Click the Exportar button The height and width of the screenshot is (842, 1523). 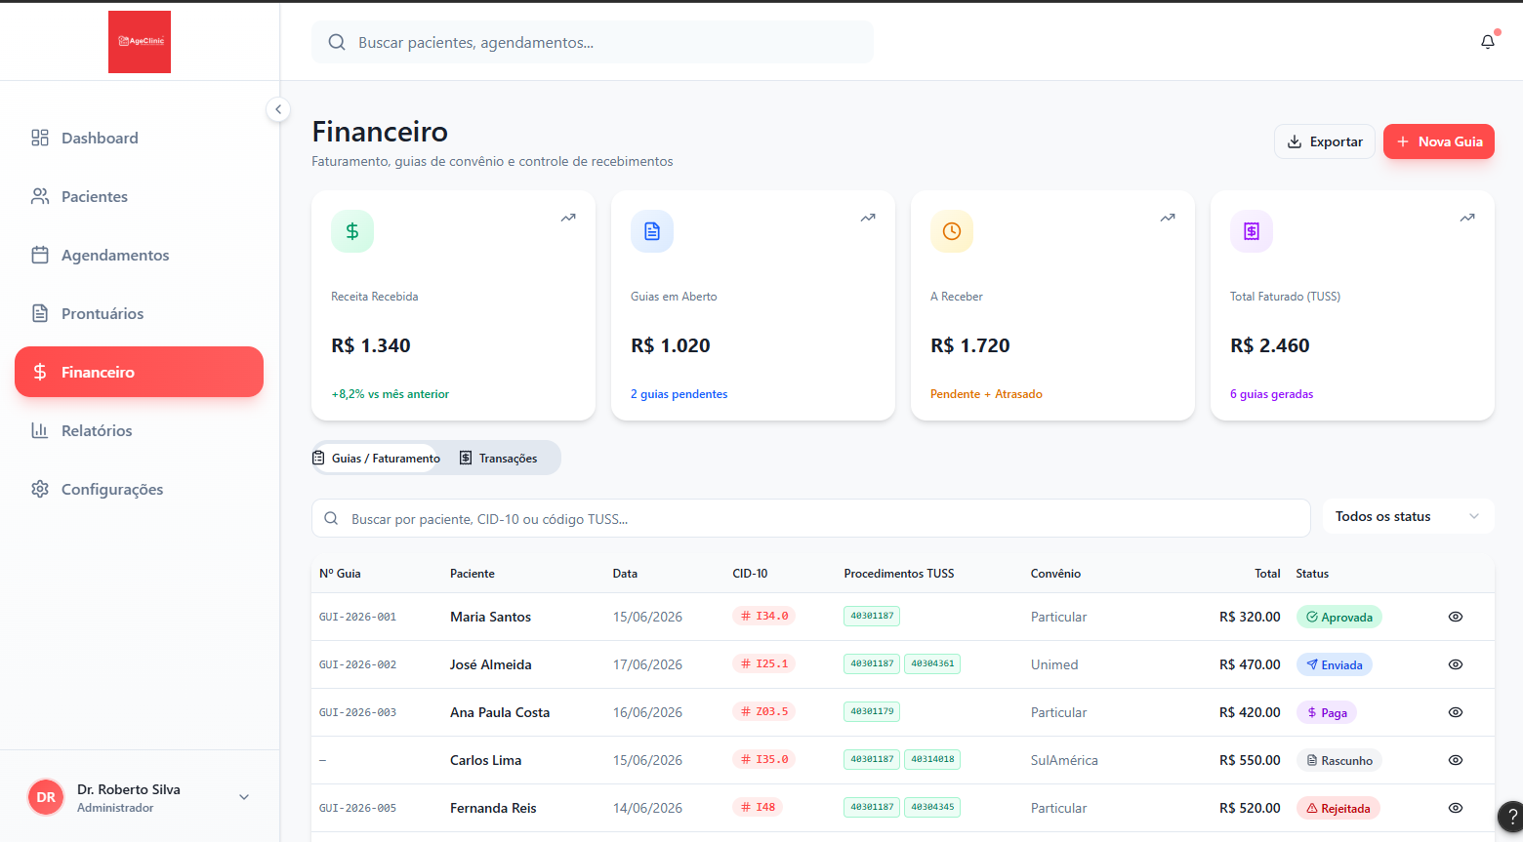point(1325,141)
